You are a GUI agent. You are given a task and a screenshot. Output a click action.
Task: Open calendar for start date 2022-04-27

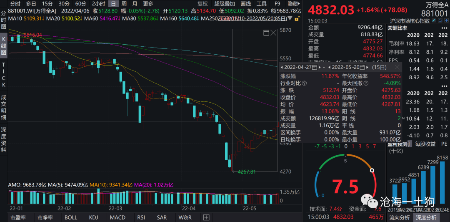314,68
